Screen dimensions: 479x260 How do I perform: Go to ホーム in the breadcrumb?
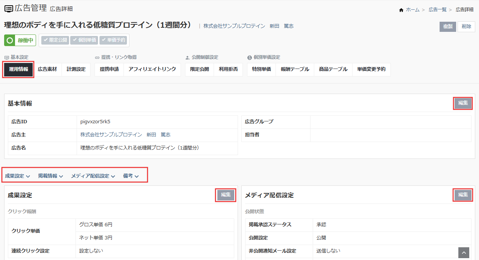(x=413, y=10)
